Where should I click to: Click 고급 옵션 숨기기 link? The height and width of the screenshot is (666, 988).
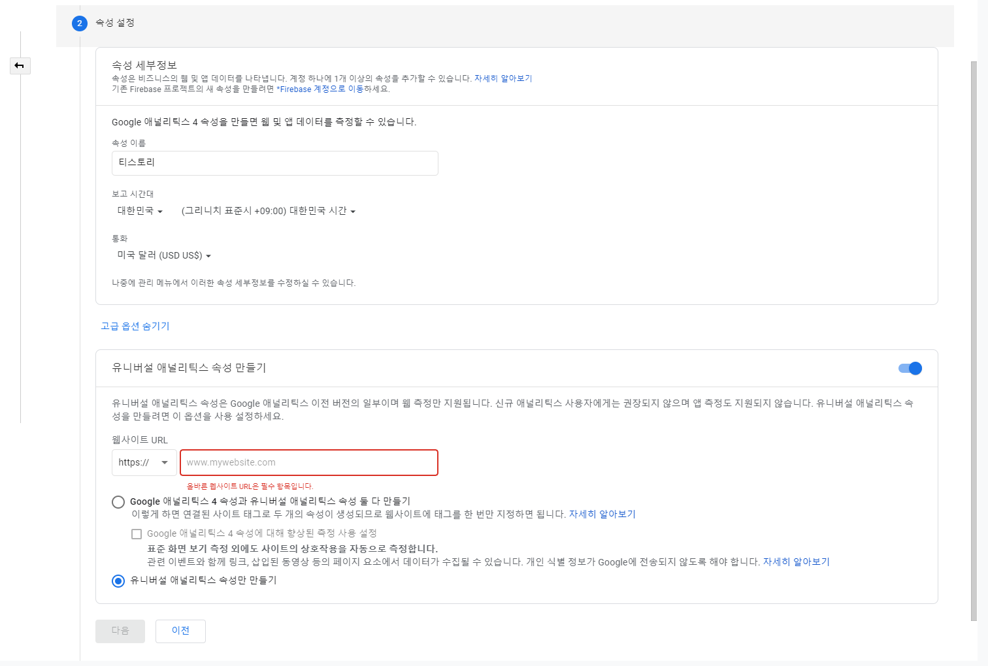[135, 326]
